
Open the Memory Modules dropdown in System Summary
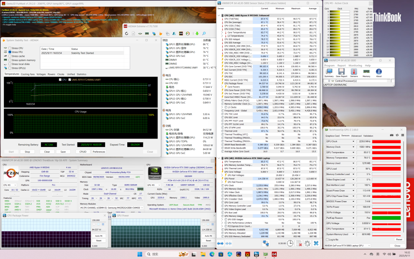(x=112, y=208)
